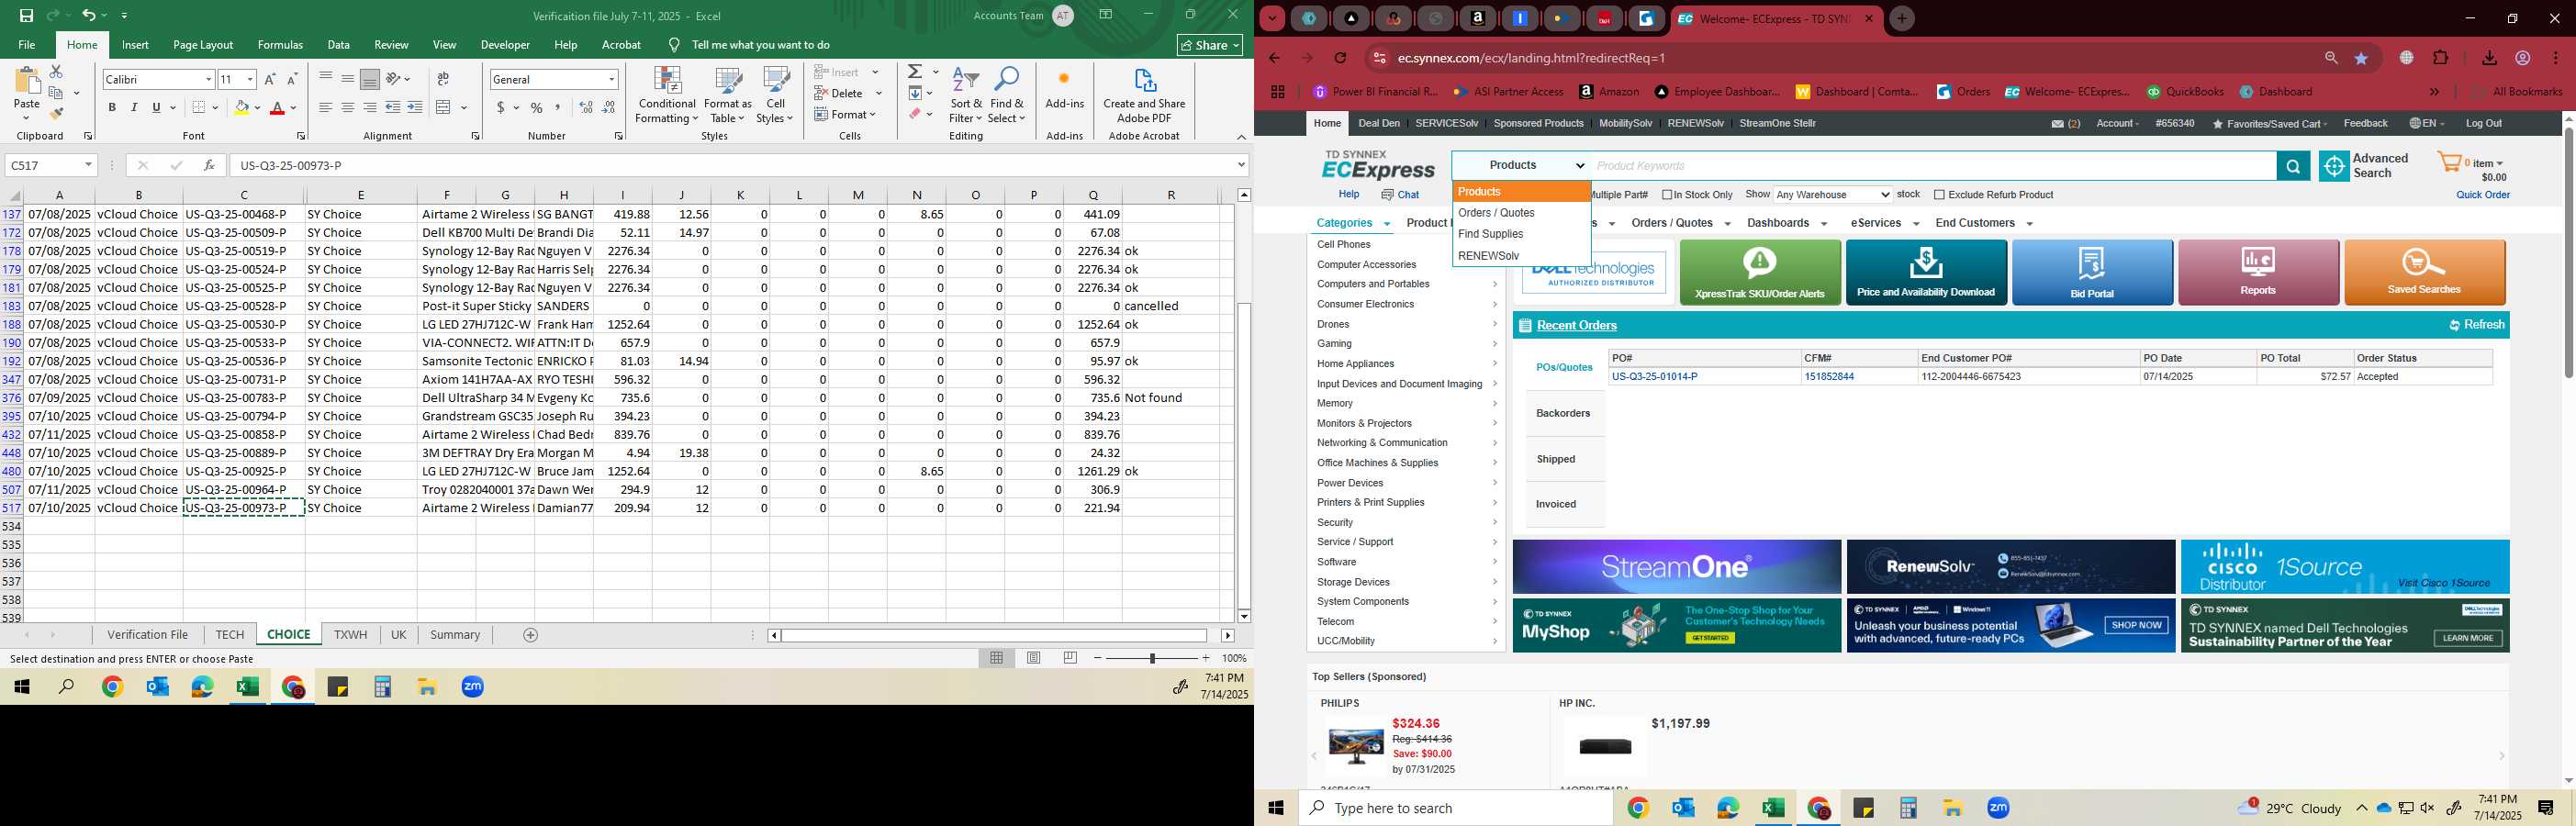Click the Zoom app icon in left taskbar
The width and height of the screenshot is (2576, 826).
[x=473, y=687]
